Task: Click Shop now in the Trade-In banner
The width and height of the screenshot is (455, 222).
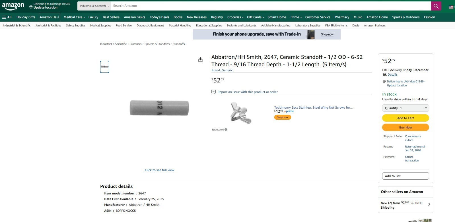Action: pyautogui.click(x=327, y=34)
